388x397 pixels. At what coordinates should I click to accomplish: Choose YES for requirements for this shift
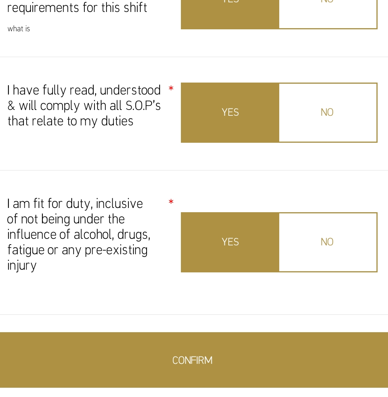tap(230, 14)
